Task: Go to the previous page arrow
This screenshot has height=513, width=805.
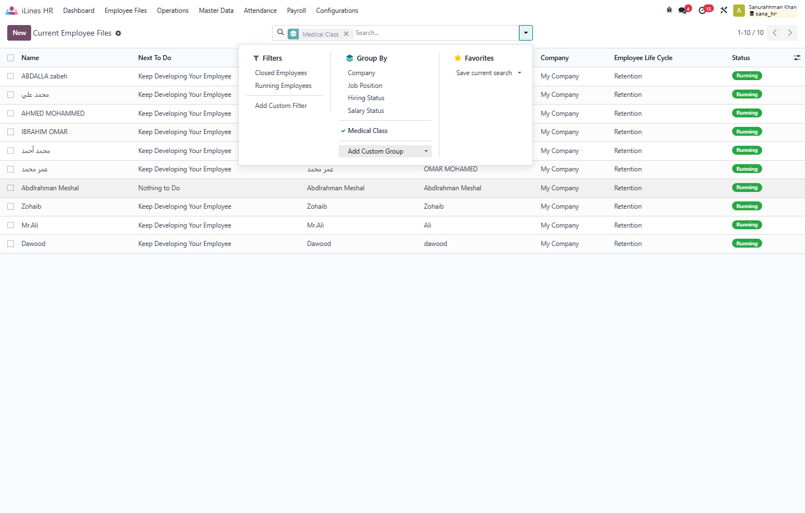Action: 774,33
